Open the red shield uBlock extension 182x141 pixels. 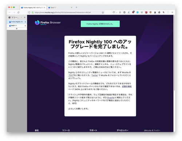pyautogui.click(x=133, y=12)
